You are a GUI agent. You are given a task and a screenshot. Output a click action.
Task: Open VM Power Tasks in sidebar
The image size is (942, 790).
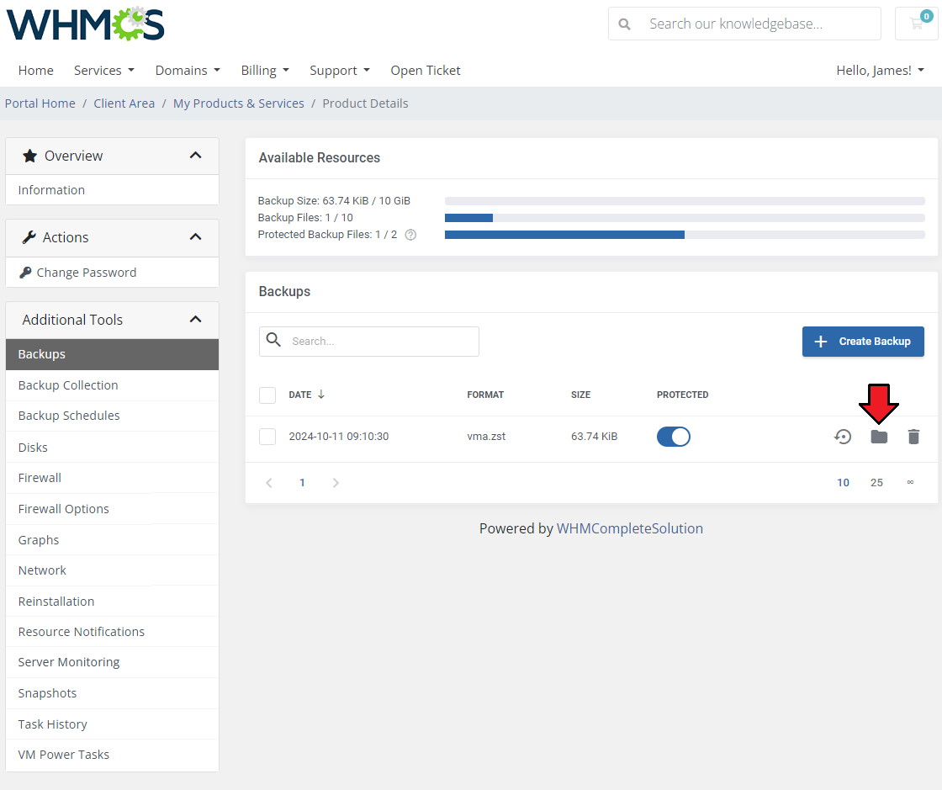pyautogui.click(x=113, y=755)
